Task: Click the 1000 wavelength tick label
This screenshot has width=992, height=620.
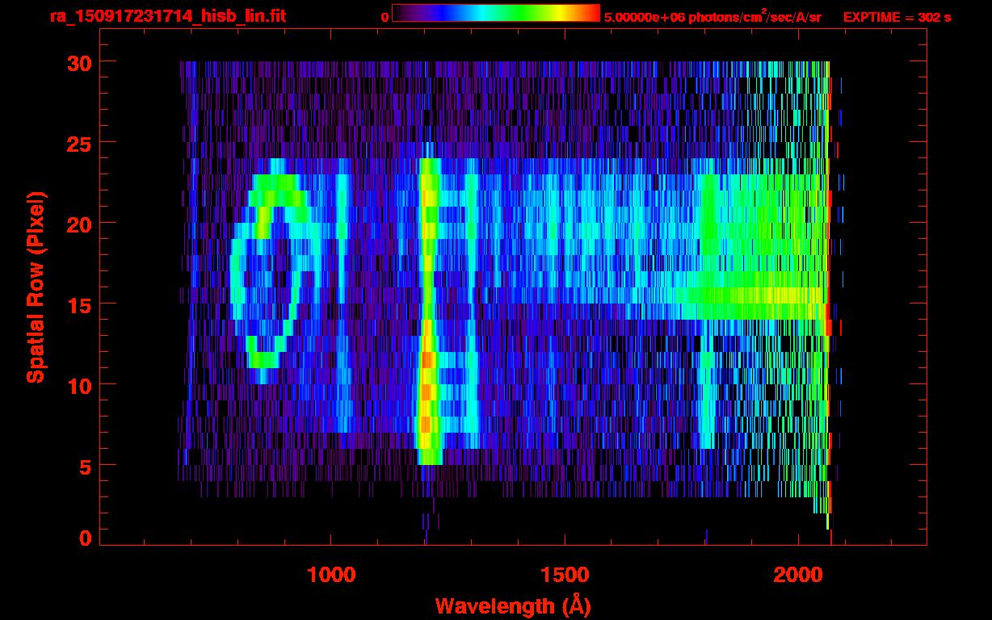Action: coord(331,574)
